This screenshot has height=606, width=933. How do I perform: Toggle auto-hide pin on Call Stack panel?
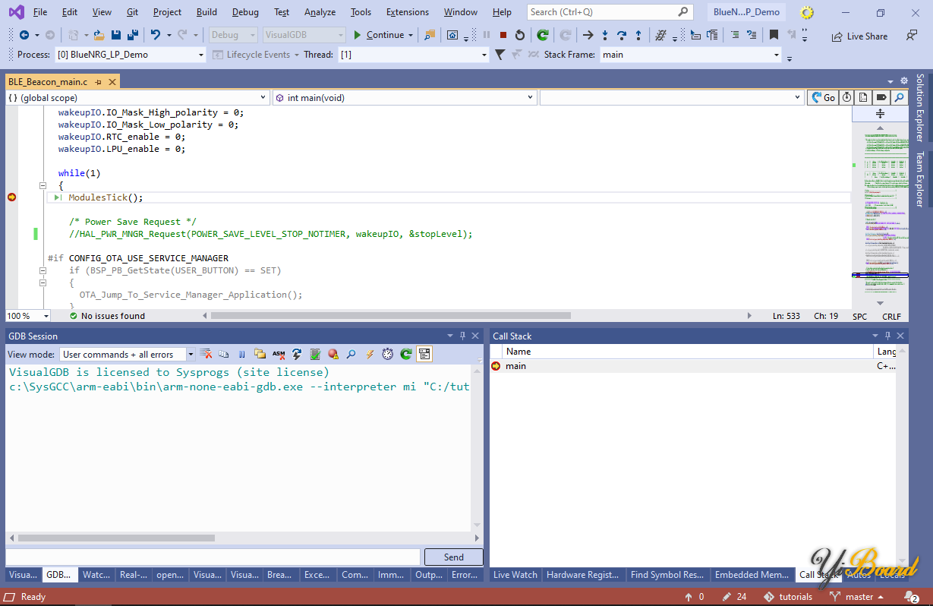887,336
